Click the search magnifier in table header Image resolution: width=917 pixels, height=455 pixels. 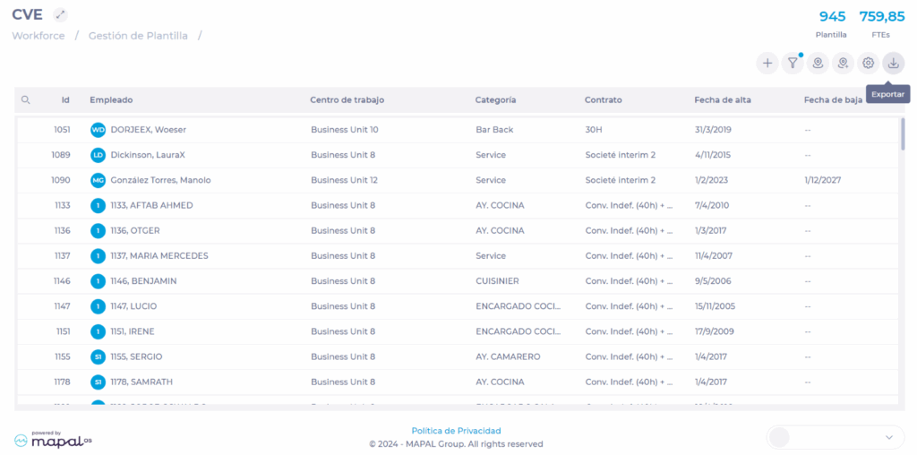click(x=26, y=100)
